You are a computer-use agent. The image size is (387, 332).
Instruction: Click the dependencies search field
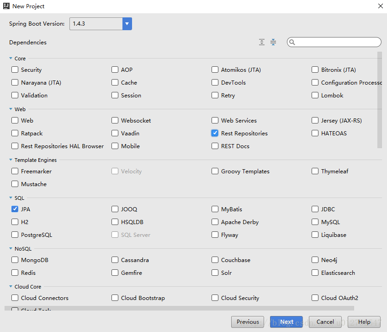pyautogui.click(x=337, y=42)
